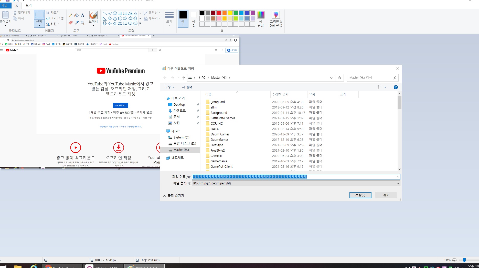This screenshot has width=479, height=268.
Task: Click Resize (크기 조정) button
Action: coord(55,18)
